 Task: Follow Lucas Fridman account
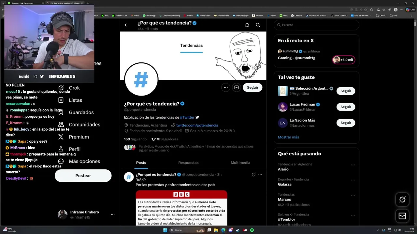(346, 107)
